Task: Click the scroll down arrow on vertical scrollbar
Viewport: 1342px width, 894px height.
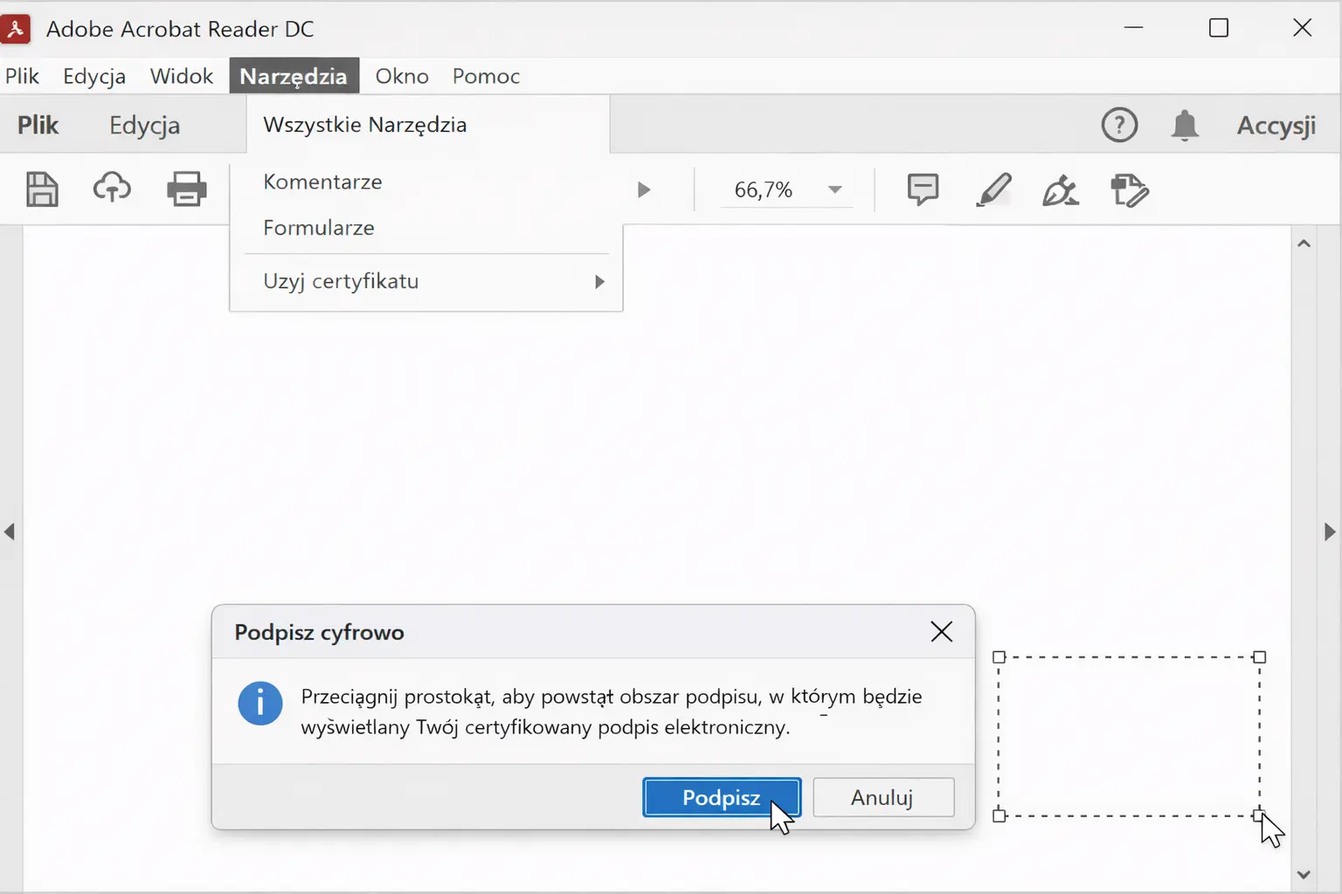Action: pos(1304,875)
